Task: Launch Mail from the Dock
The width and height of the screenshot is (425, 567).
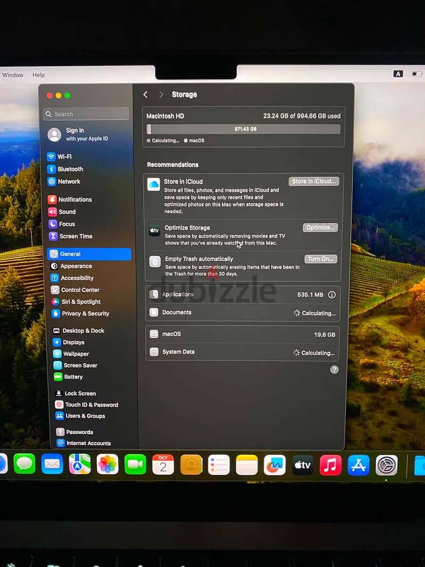Action: click(52, 464)
